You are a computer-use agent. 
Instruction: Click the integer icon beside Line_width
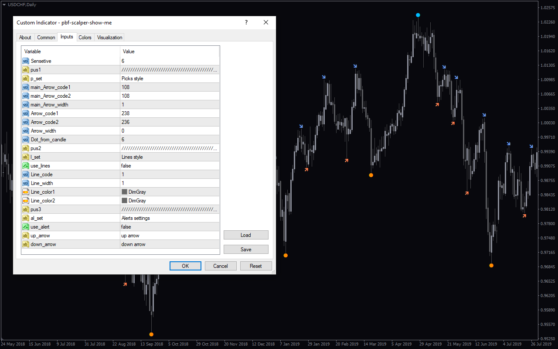[x=25, y=183]
